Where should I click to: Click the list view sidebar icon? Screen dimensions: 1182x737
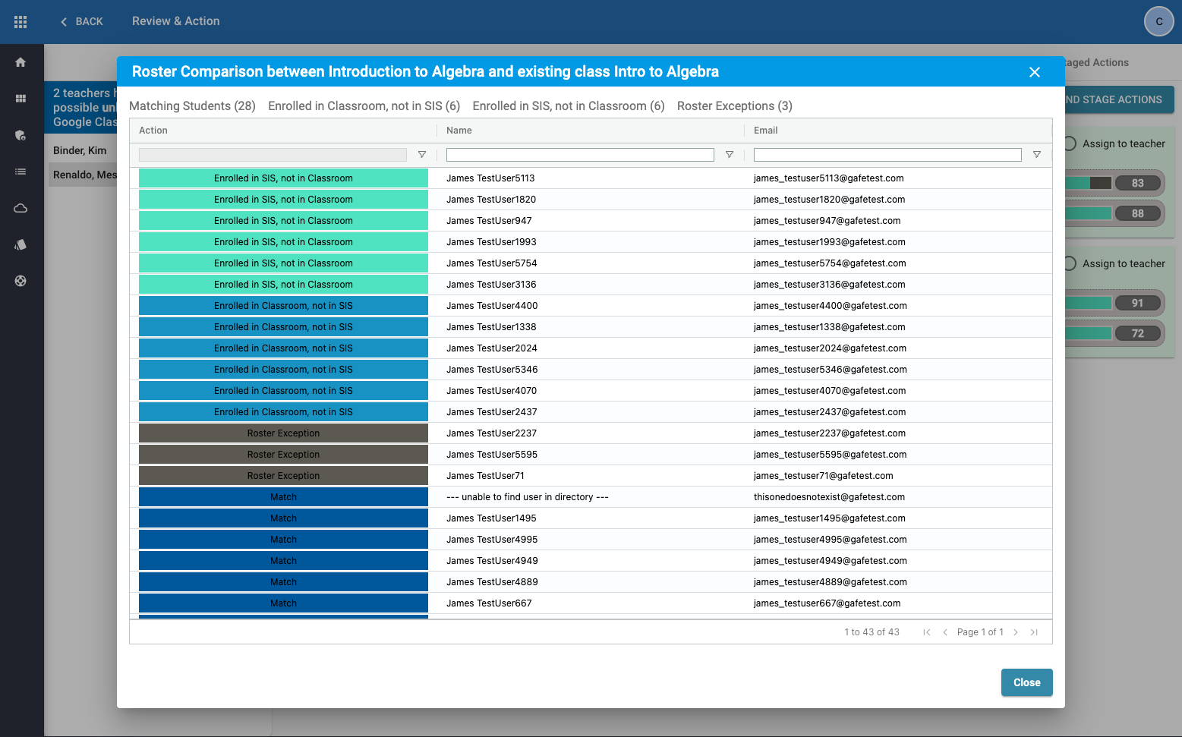[20, 172]
